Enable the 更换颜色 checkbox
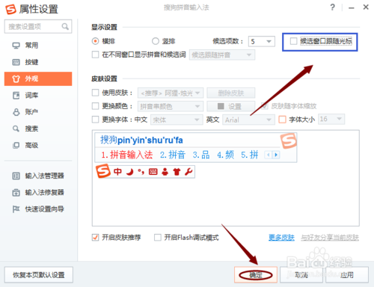The image size is (374, 287). 95,106
